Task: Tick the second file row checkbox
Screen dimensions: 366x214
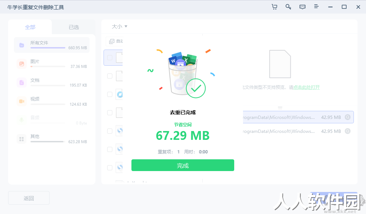Action: (x=110, y=76)
